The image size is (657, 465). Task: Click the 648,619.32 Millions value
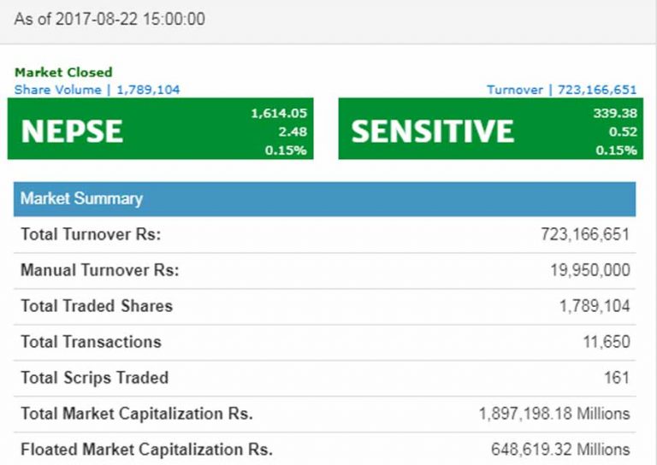point(560,450)
